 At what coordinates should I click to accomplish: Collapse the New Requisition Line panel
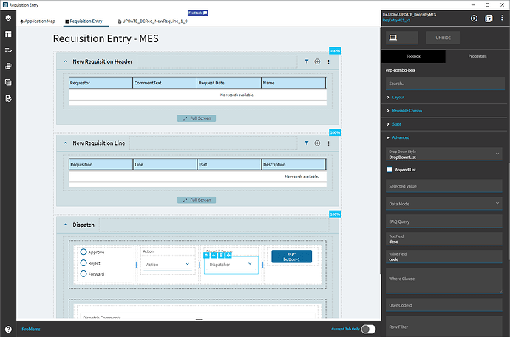point(65,143)
